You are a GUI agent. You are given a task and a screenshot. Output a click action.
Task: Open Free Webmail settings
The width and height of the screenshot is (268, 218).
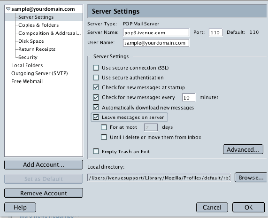point(27,81)
